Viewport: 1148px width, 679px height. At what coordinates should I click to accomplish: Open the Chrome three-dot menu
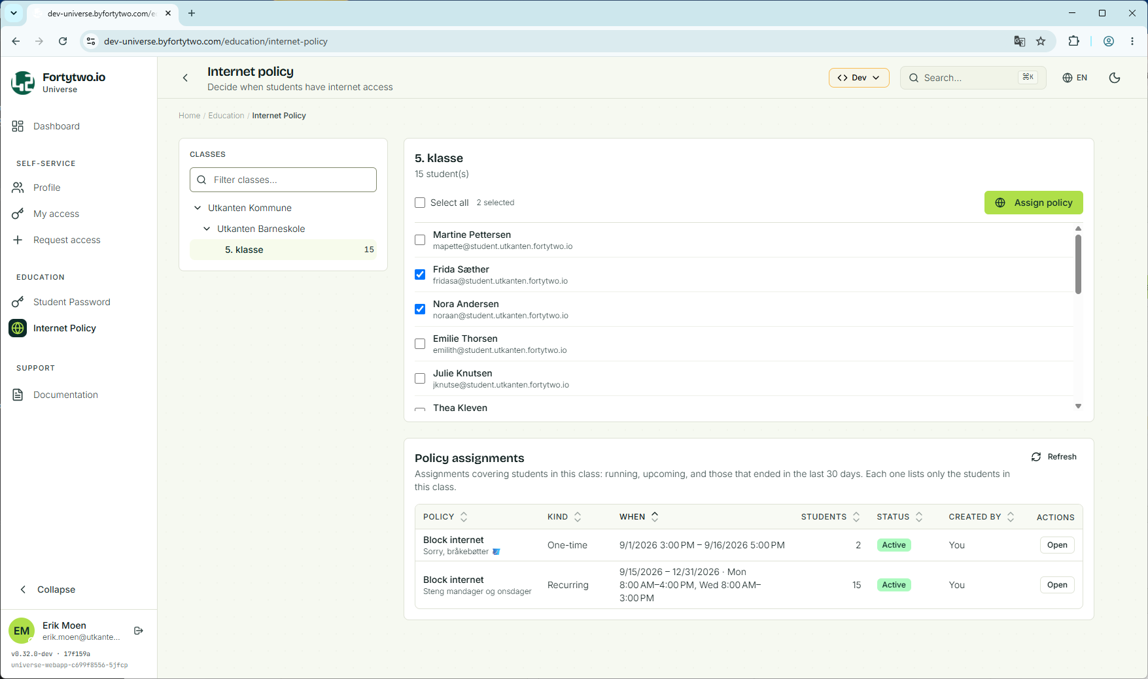coord(1132,41)
